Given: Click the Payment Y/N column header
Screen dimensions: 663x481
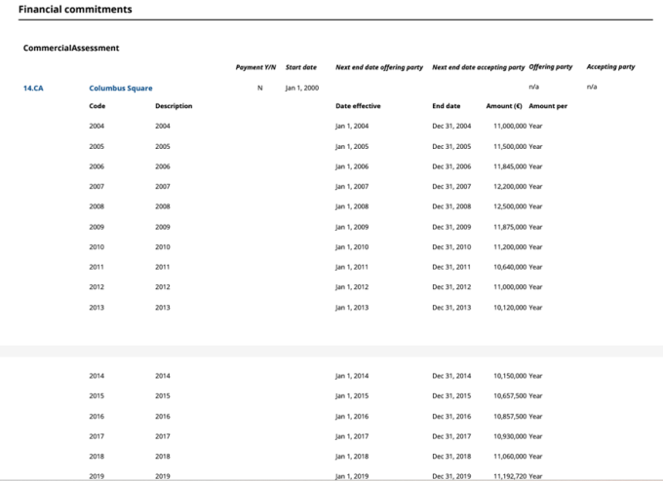Looking at the screenshot, I should click(x=255, y=67).
